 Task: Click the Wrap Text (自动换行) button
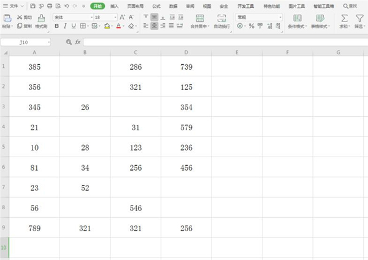(x=222, y=21)
